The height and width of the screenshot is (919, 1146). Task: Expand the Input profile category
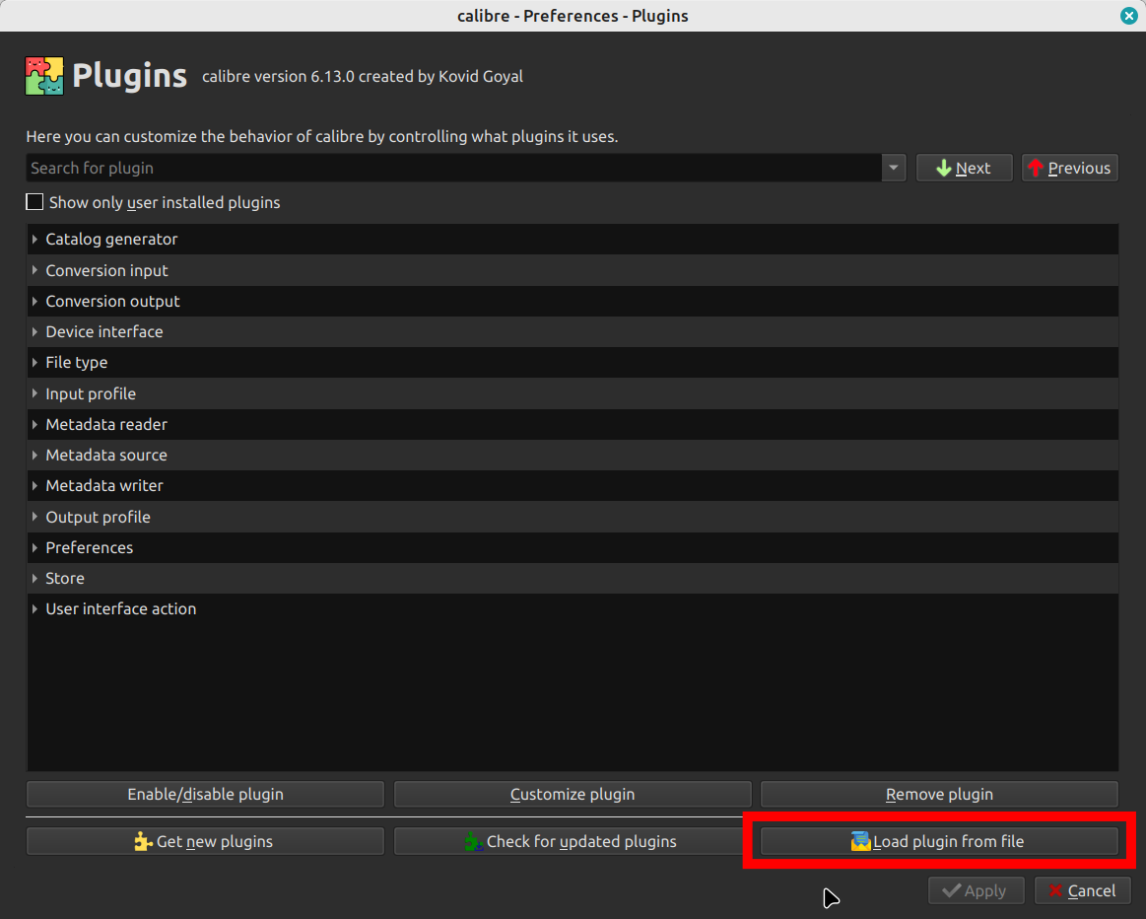pos(34,393)
